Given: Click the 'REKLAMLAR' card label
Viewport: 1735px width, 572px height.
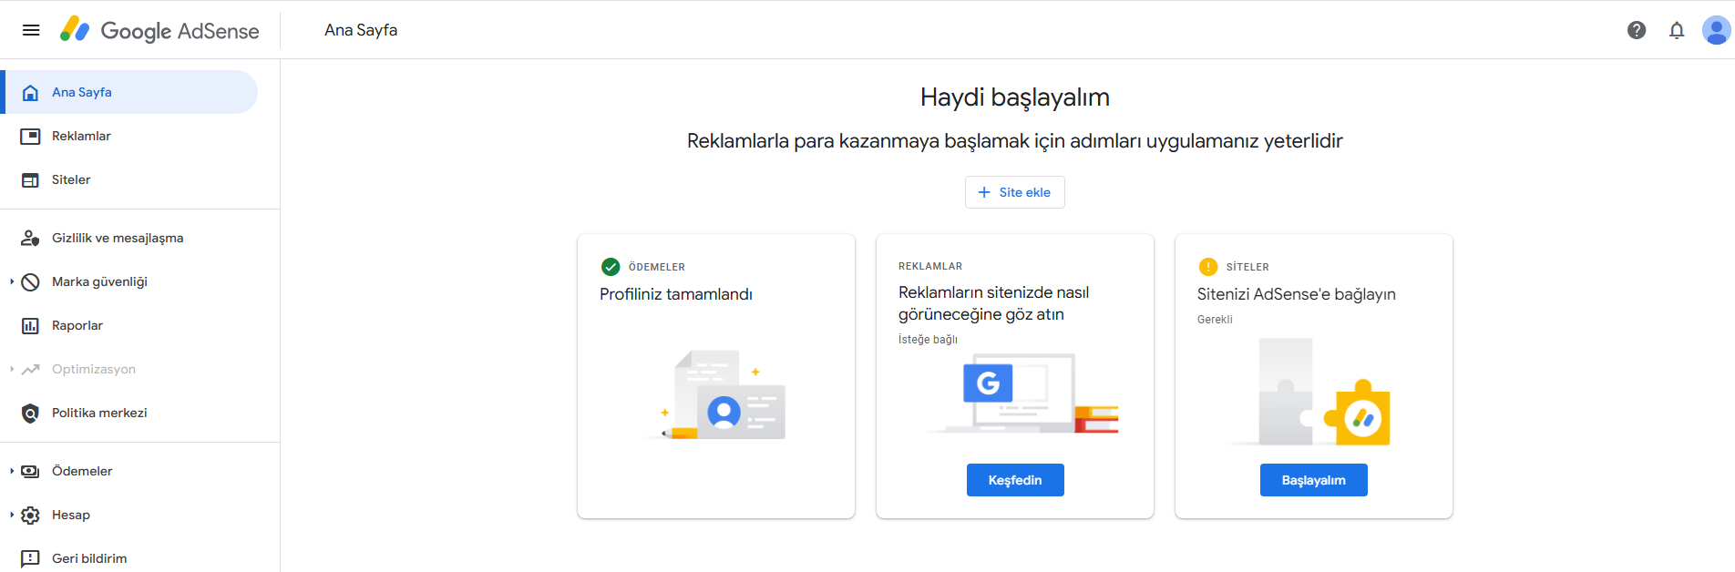Looking at the screenshot, I should pyautogui.click(x=930, y=266).
